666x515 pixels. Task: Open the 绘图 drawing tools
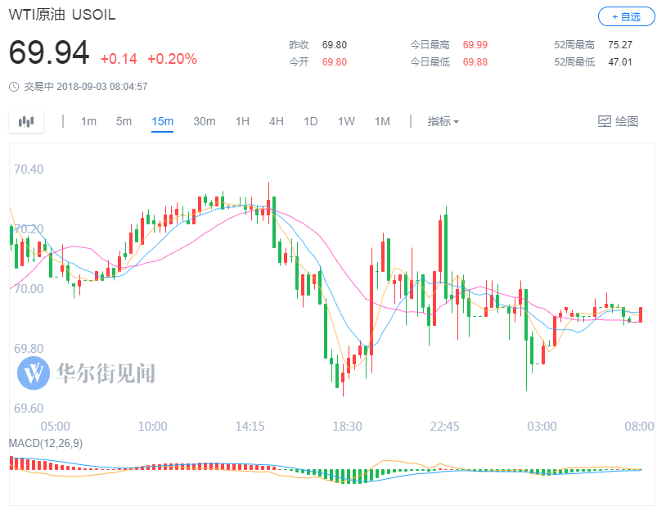(x=618, y=121)
